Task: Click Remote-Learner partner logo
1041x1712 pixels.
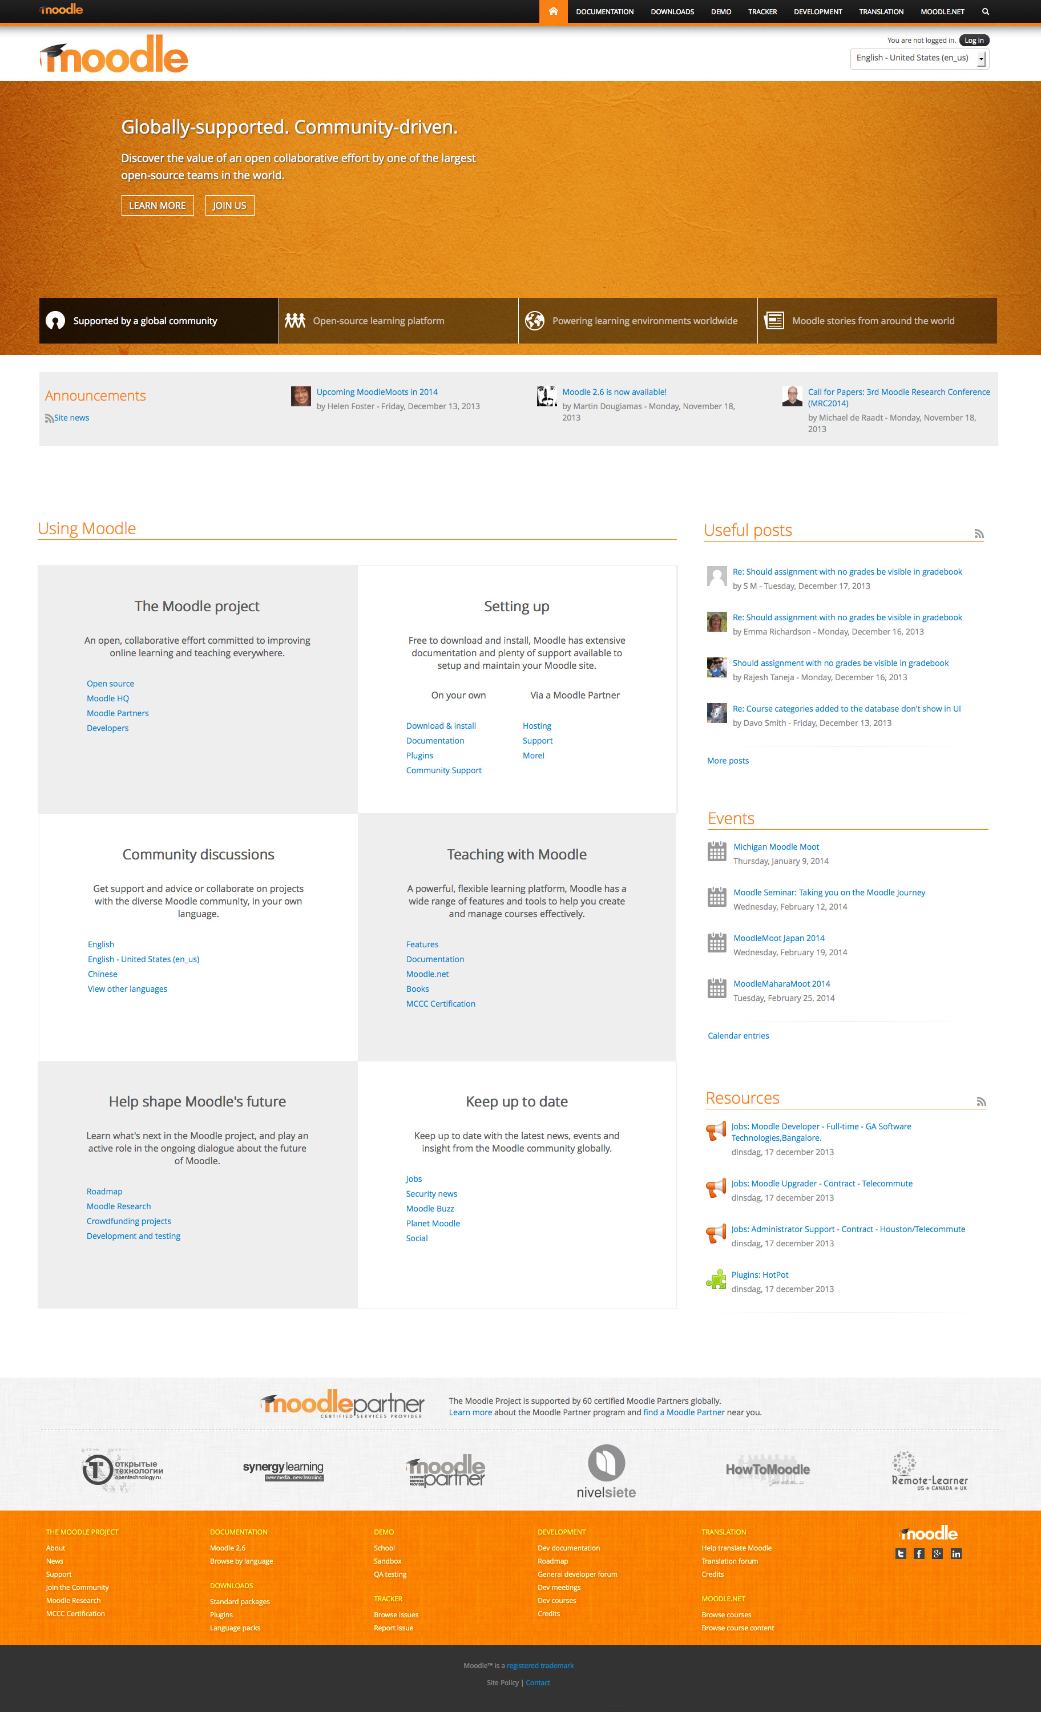Action: [929, 1471]
